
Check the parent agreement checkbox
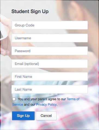click(14, 99)
